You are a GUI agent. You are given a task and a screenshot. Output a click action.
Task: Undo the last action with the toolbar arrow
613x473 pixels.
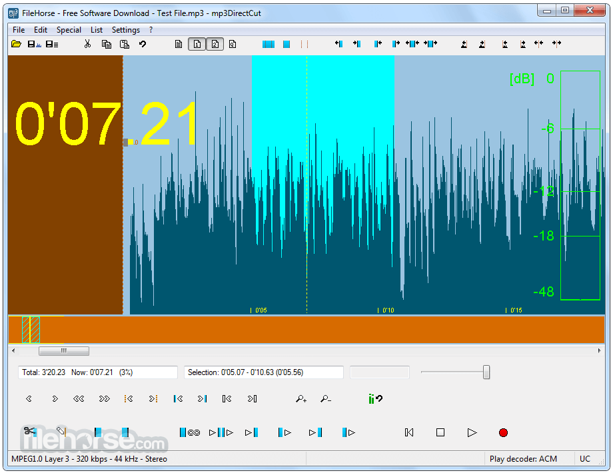(143, 44)
